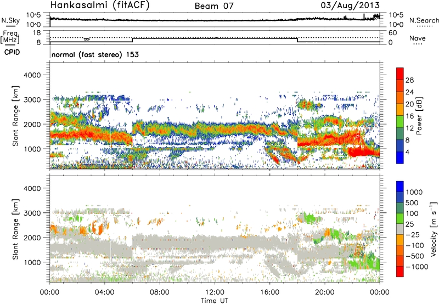Click the 08:00 time tick label
Screen dimensions: 439x304
click(x=160, y=292)
